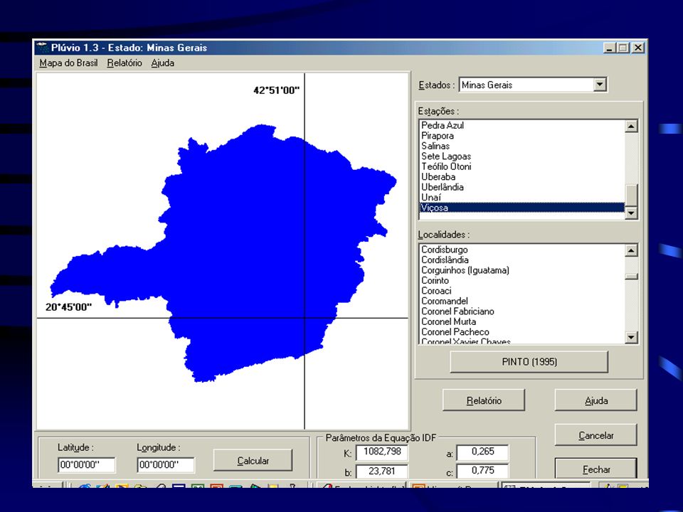Expand the Estados dropdown arrow
The image size is (683, 512).
coord(600,85)
